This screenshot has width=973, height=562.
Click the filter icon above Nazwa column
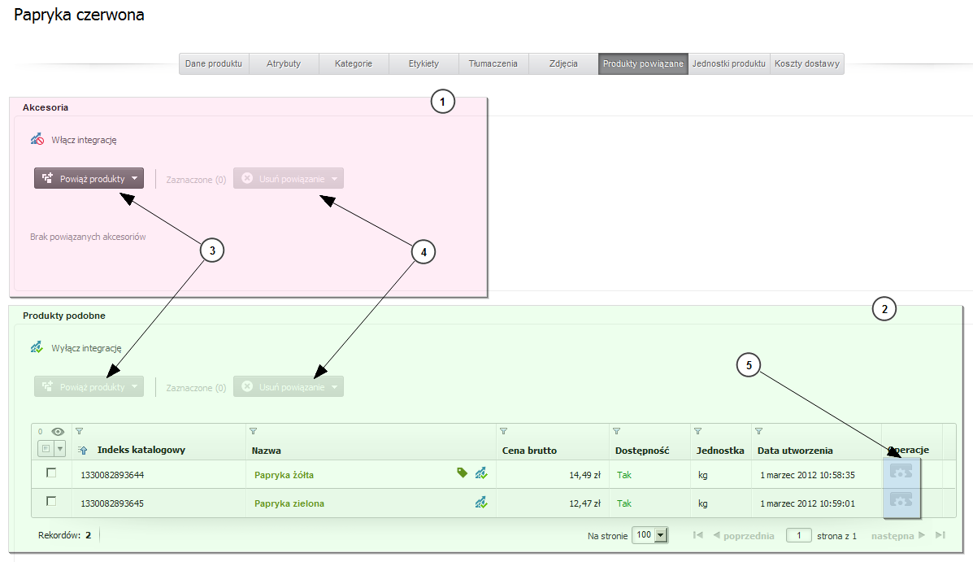coord(253,431)
